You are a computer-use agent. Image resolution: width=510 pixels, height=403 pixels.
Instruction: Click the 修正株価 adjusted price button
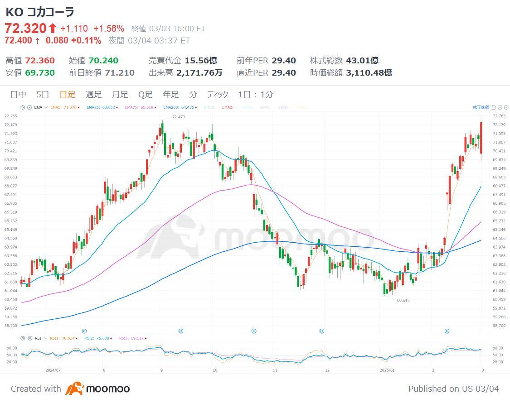pyautogui.click(x=481, y=107)
